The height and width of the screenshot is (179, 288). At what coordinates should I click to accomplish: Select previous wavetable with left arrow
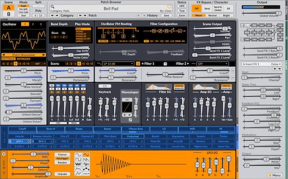pos(3,55)
